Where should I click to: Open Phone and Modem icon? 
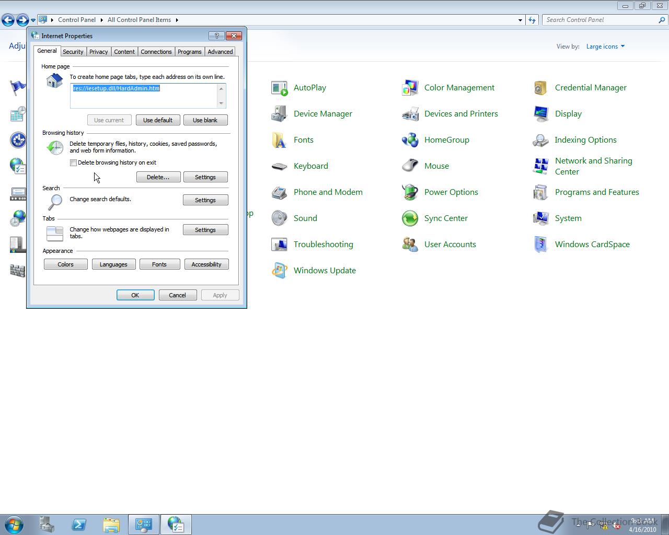[280, 192]
